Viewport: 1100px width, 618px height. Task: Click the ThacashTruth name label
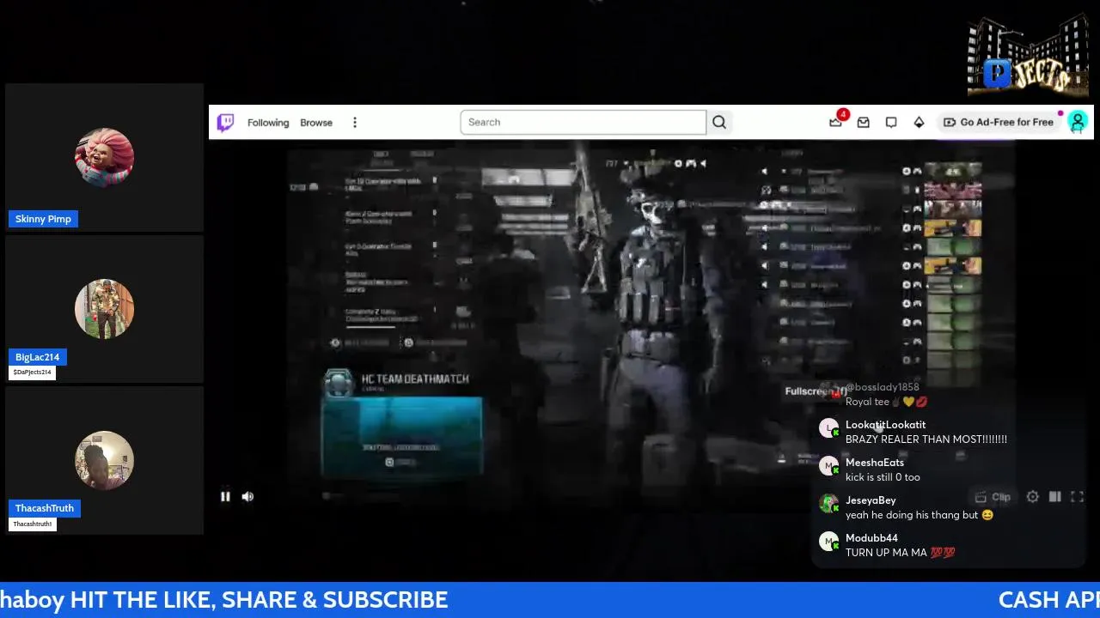click(x=45, y=508)
